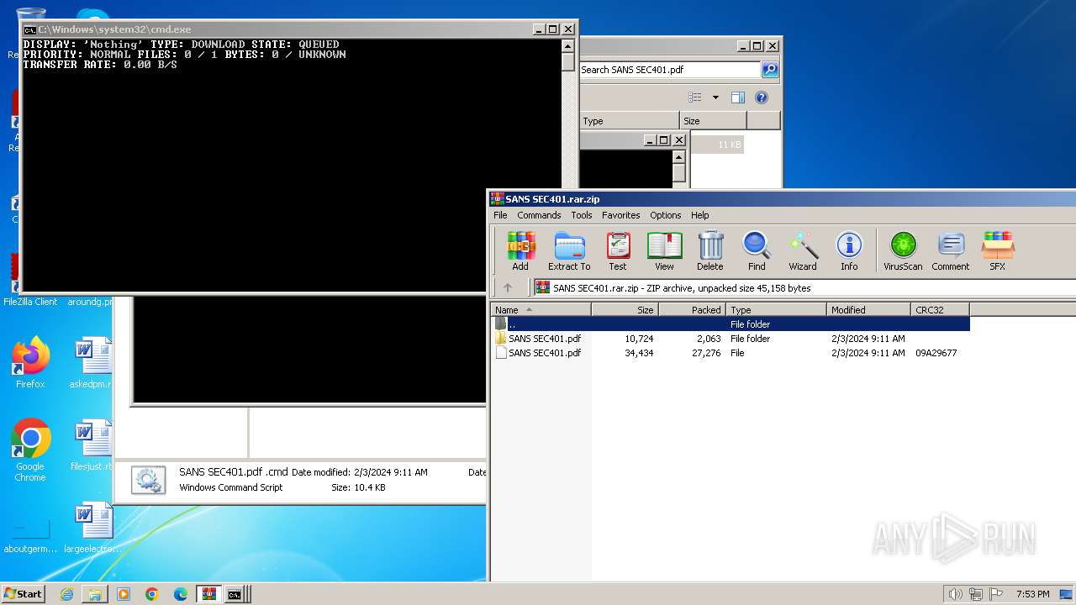Open the View icon in WinRAR
Image resolution: width=1076 pixels, height=605 pixels.
[x=664, y=251]
